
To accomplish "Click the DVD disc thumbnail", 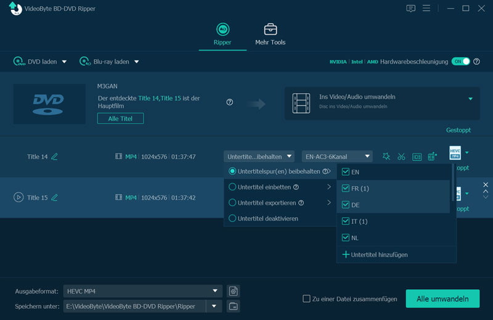I will [49, 104].
